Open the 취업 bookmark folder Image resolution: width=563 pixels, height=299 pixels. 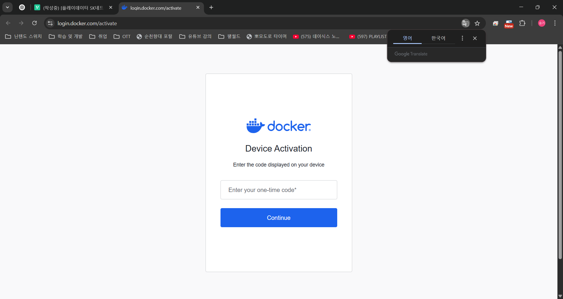tap(98, 36)
